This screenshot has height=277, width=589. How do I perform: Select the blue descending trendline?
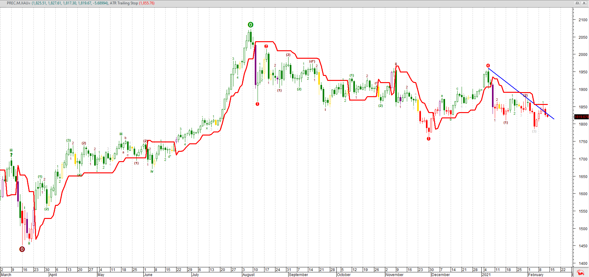pyautogui.click(x=521, y=94)
